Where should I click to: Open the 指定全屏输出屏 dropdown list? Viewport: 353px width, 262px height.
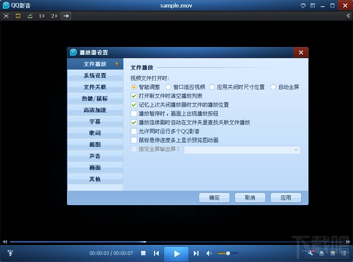click(x=242, y=150)
